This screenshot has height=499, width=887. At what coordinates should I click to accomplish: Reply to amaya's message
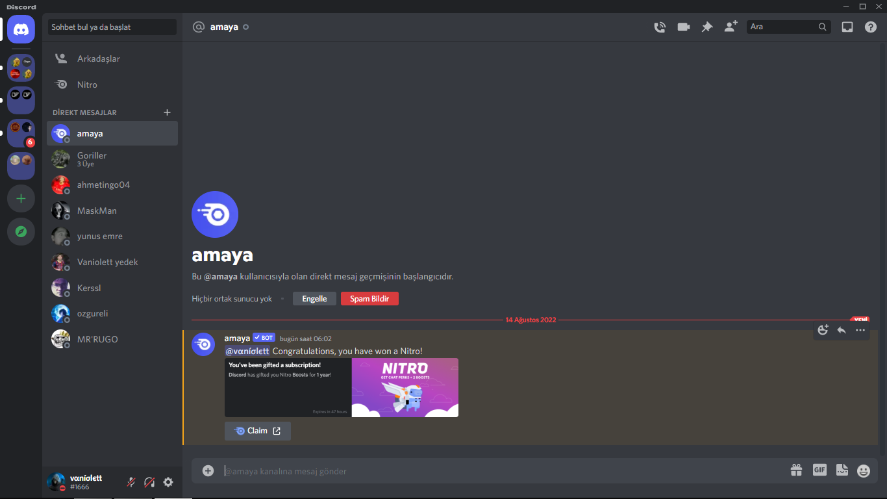842,330
